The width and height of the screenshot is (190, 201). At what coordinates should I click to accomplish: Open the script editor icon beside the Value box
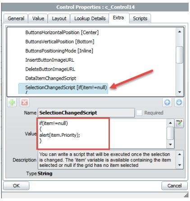(179, 123)
